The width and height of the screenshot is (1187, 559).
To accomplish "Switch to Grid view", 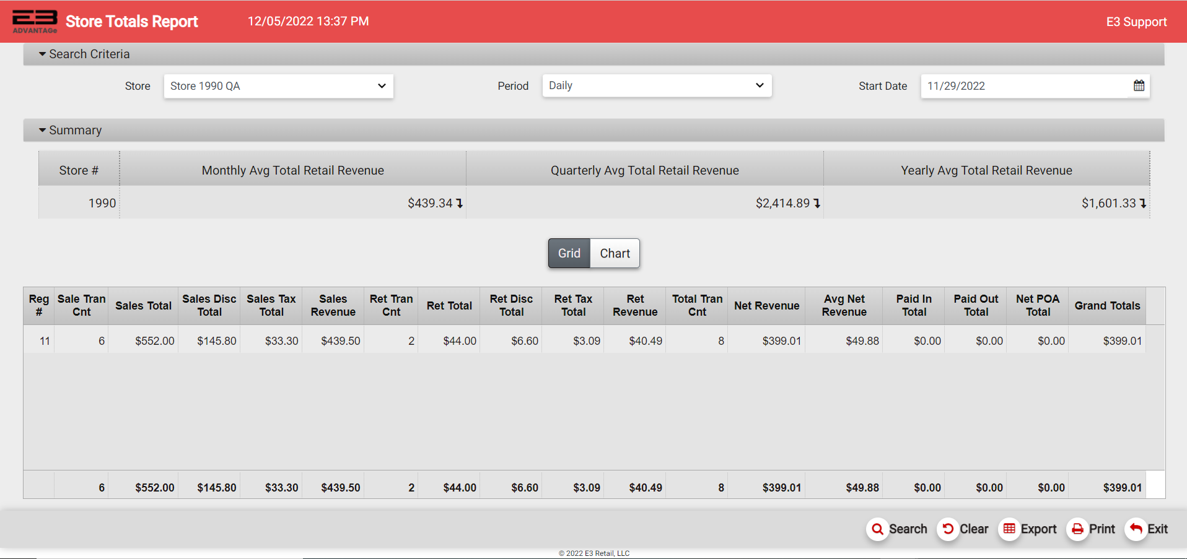I will (569, 253).
